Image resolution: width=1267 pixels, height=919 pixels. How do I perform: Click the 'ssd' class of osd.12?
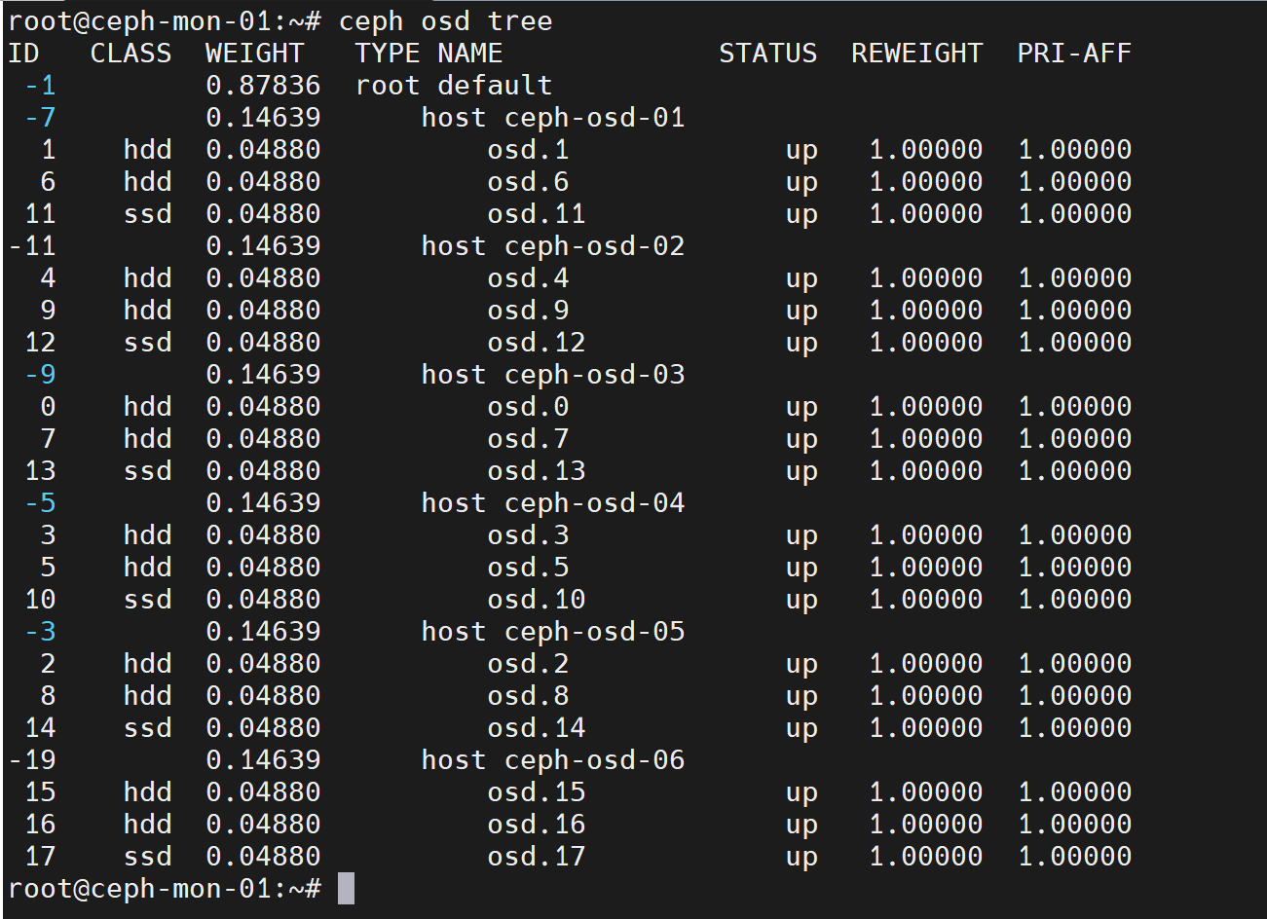click(147, 342)
